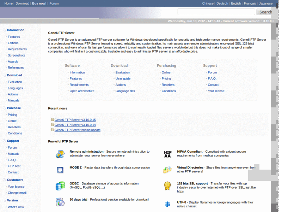Viewport: 282px width, 212px height.
Task: Open the Gene6 FTP Server v3.10.0.14 news
Action: tap(75, 125)
